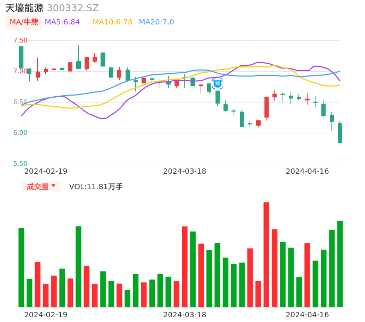Click the 5.50 price axis label
The height and width of the screenshot is (322, 365).
coord(20,164)
